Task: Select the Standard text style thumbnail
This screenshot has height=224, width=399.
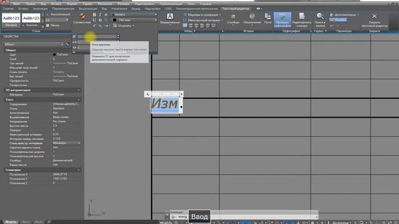Action: coord(11,21)
